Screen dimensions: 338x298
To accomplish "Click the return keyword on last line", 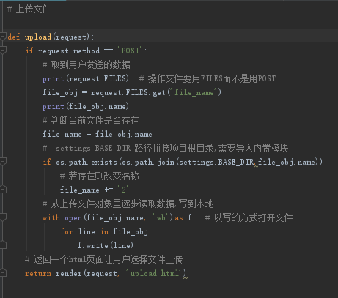I will click(x=38, y=273).
